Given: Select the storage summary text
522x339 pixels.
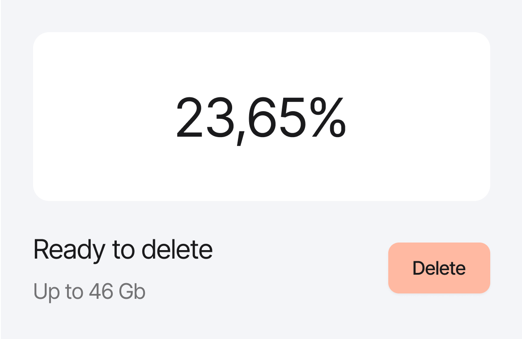Looking at the screenshot, I should [89, 291].
